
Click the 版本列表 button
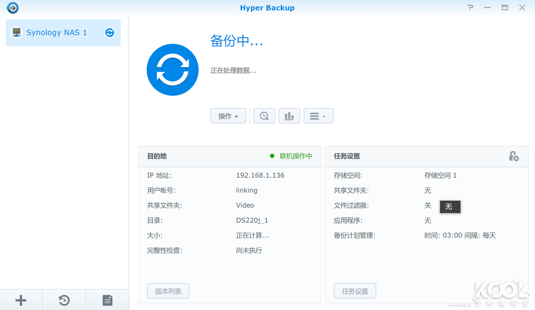tap(168, 291)
